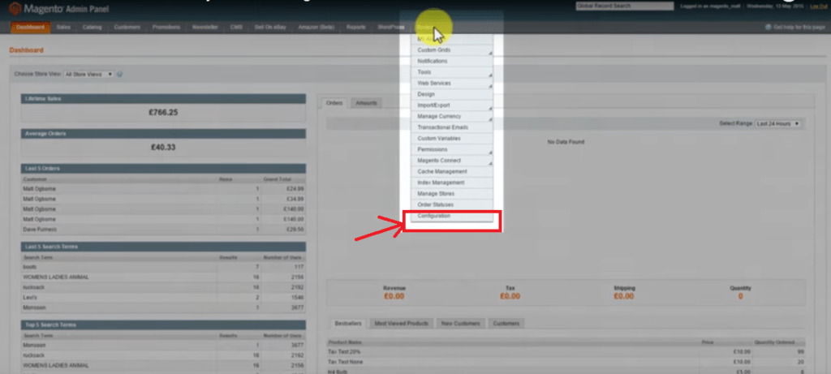Open the Sales menu
This screenshot has width=831, height=374.
pos(63,27)
